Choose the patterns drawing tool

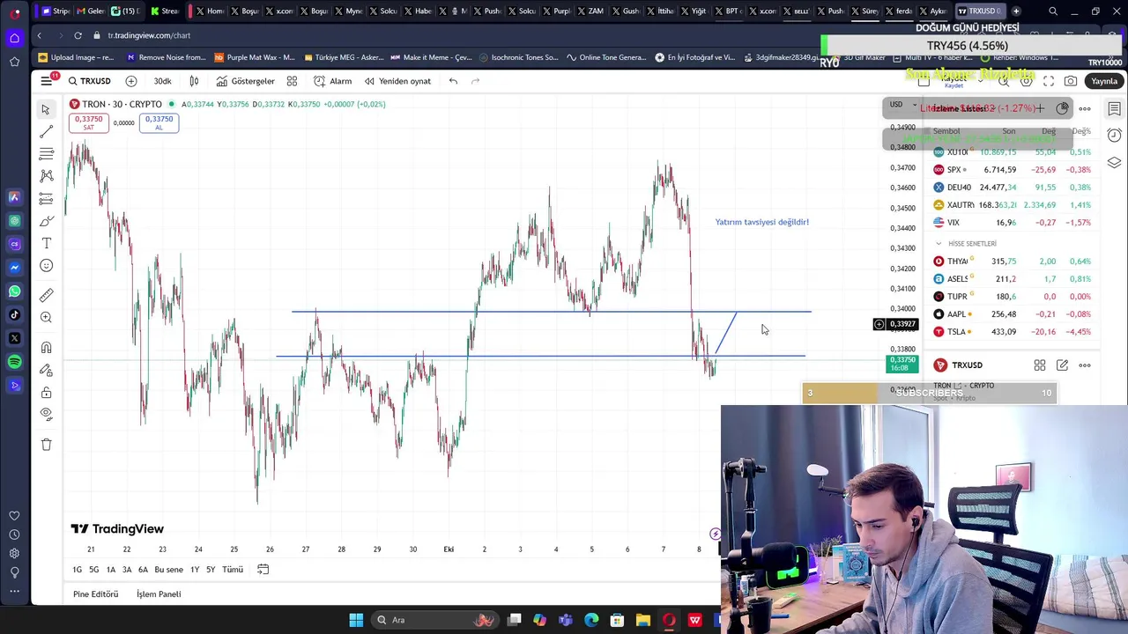click(x=46, y=176)
